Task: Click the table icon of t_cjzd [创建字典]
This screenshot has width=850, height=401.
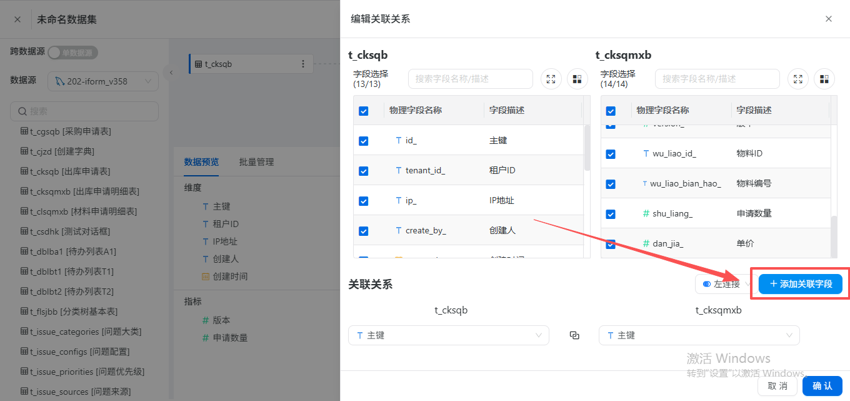Action: coord(24,151)
